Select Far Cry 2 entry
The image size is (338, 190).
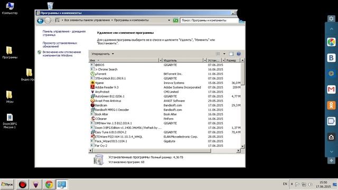pyautogui.click(x=165, y=146)
